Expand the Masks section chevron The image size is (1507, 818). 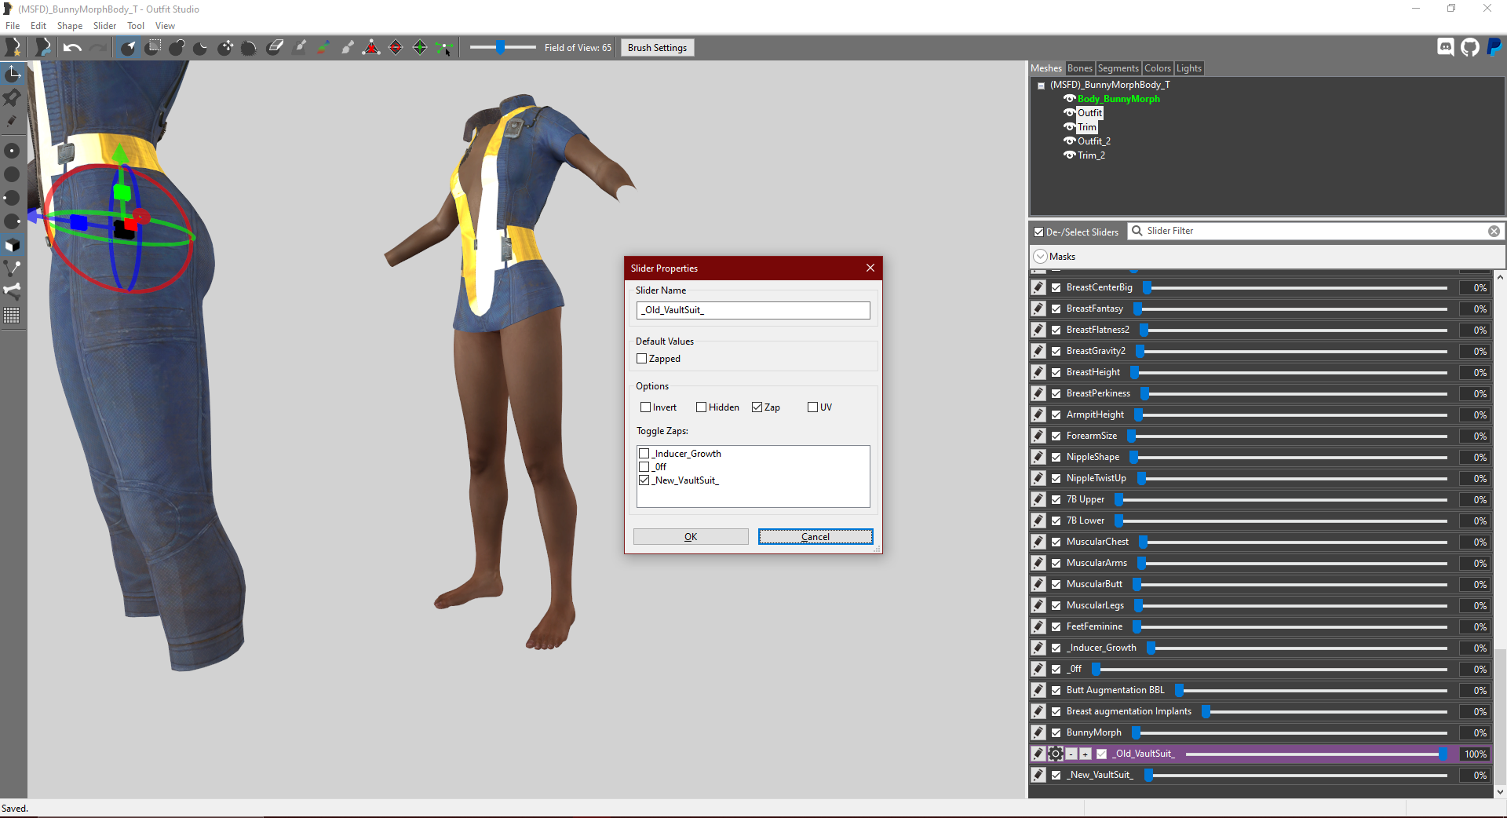[1041, 257]
